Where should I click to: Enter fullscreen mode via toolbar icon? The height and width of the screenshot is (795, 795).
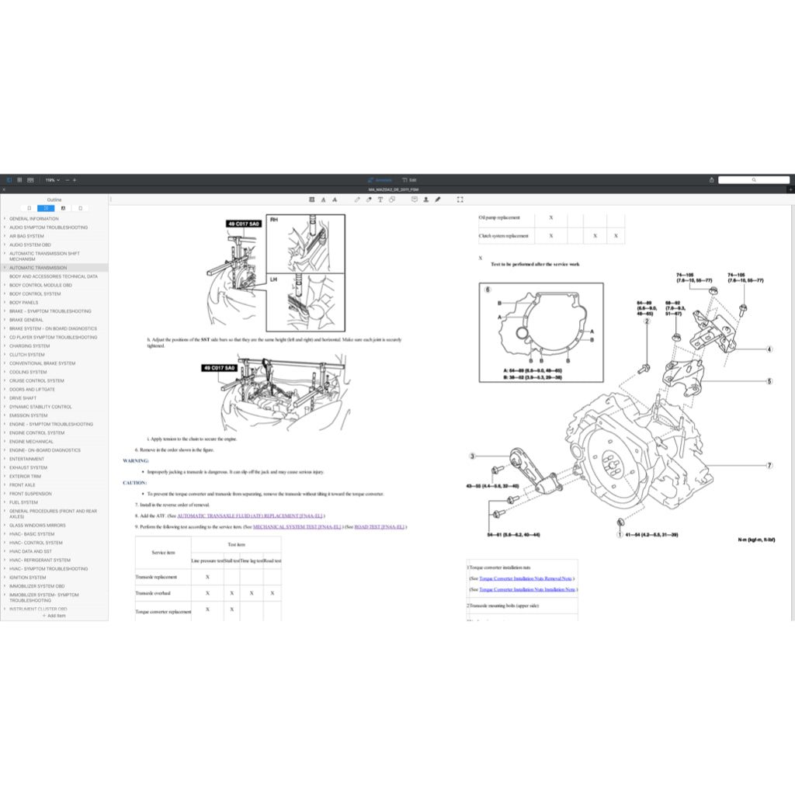pos(460,200)
